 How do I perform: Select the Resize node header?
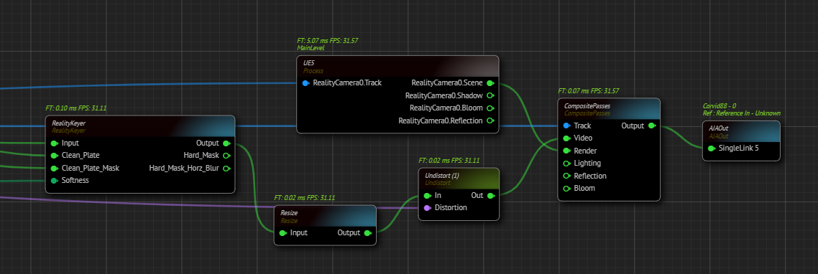(325, 216)
